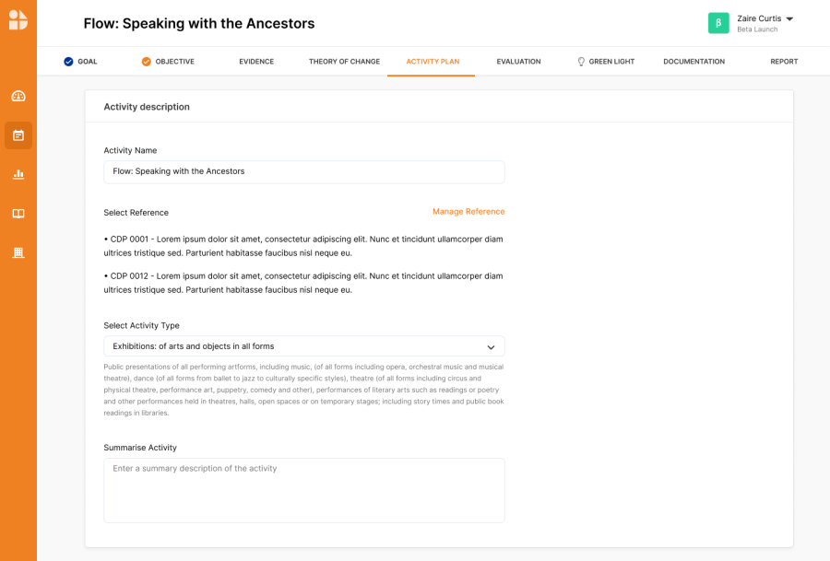Open the building organisation icon in the sidebar
This screenshot has width=830, height=561.
(x=18, y=252)
